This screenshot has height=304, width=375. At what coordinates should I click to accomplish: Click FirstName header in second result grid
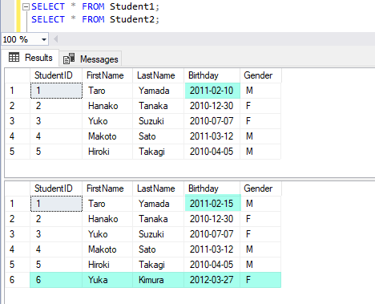[107, 188]
